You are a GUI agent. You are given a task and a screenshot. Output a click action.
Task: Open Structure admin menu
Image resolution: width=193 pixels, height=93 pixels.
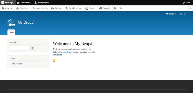point(23,8)
